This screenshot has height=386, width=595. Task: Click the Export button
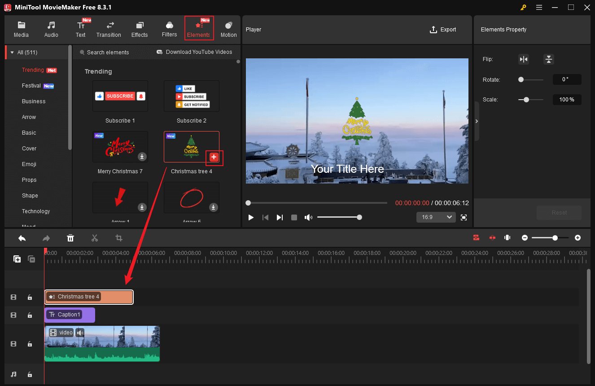442,30
